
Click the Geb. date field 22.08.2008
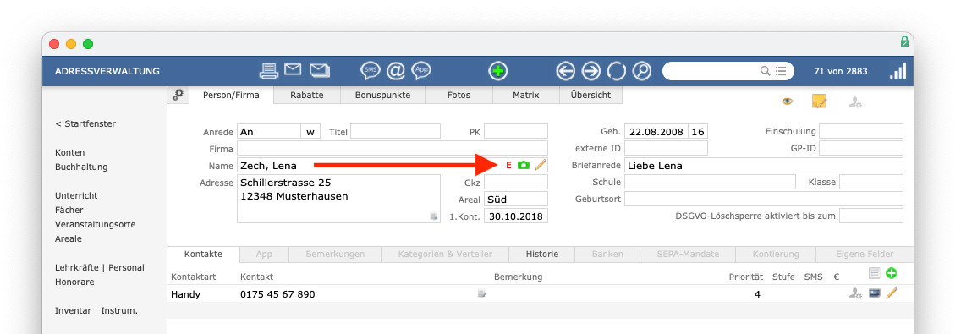(x=656, y=132)
